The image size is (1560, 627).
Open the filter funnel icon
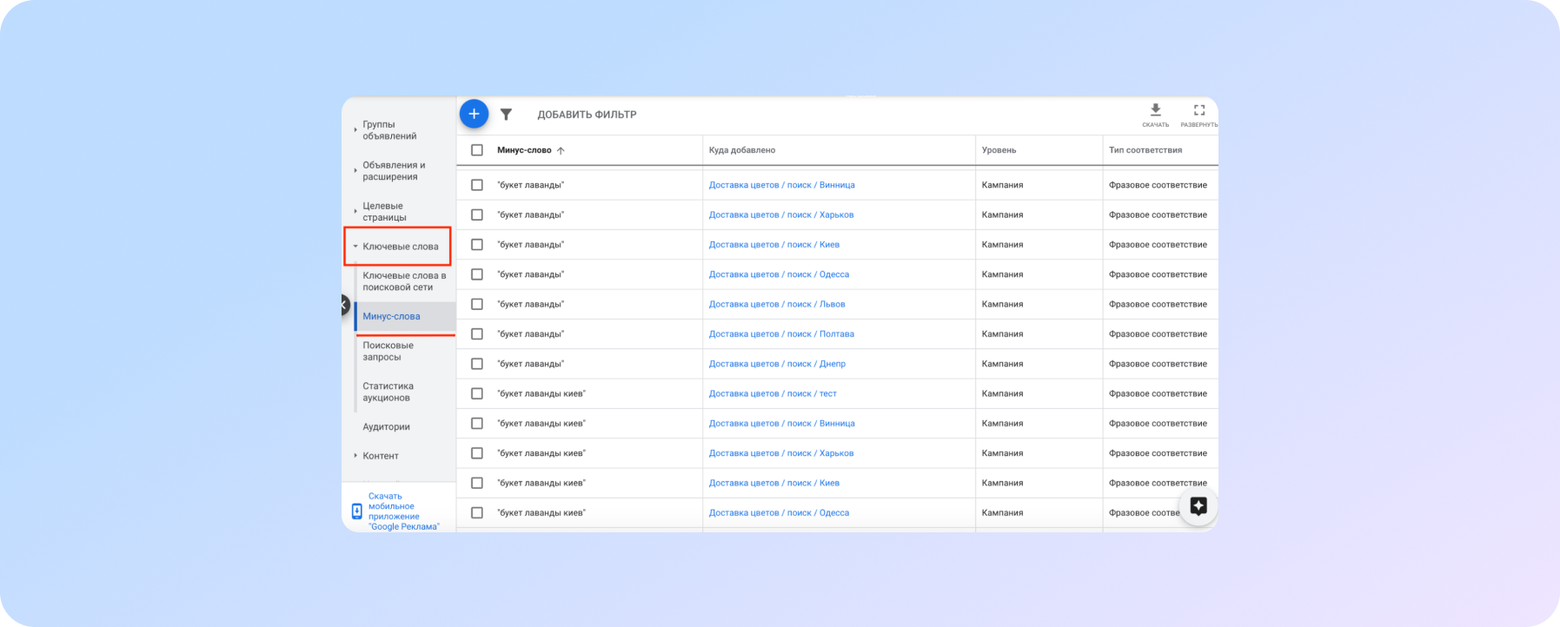click(x=506, y=115)
